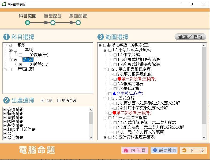Click the 範圍選擇 vertical scrollbar thumb

(x=204, y=86)
